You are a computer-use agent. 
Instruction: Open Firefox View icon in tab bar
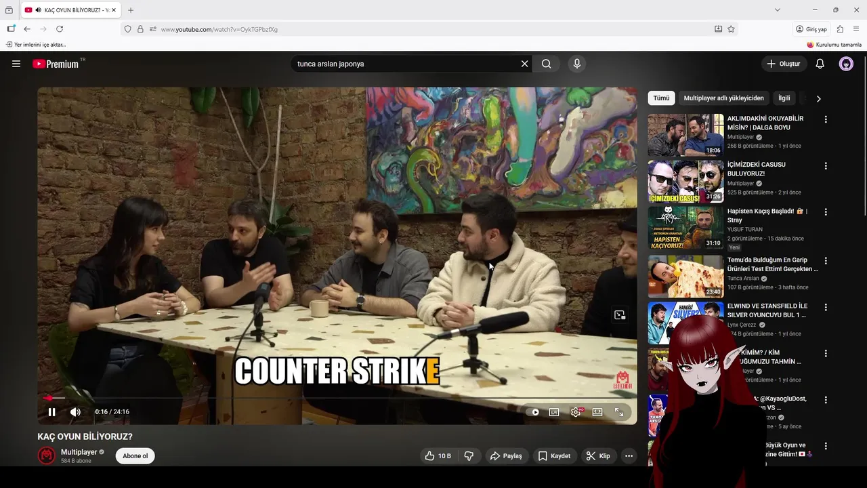[9, 10]
